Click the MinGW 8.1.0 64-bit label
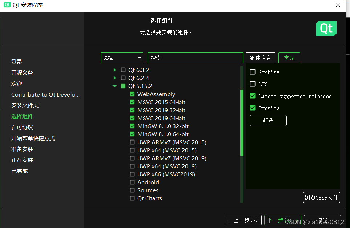Viewport: 350px width, 228px height. (x=163, y=134)
